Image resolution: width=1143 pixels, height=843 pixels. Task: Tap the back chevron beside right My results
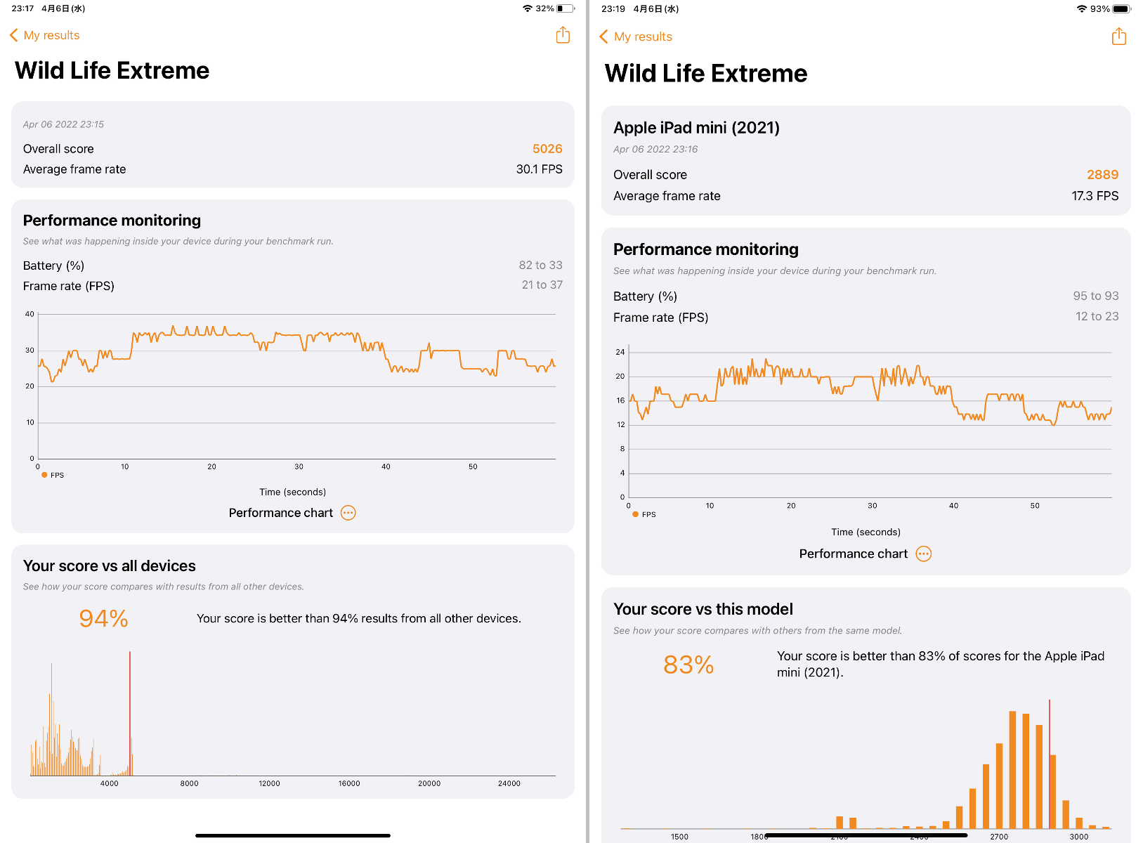pos(604,36)
